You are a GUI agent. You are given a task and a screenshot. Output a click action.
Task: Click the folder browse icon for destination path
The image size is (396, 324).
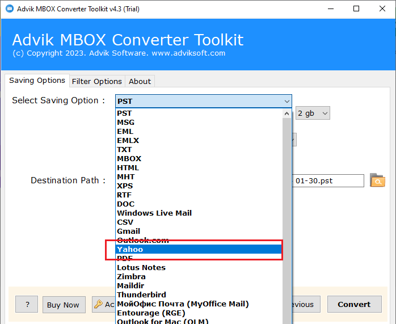coord(377,181)
